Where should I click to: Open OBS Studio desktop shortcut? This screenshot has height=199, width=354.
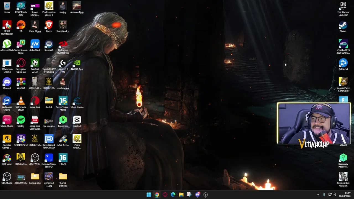coord(7,178)
